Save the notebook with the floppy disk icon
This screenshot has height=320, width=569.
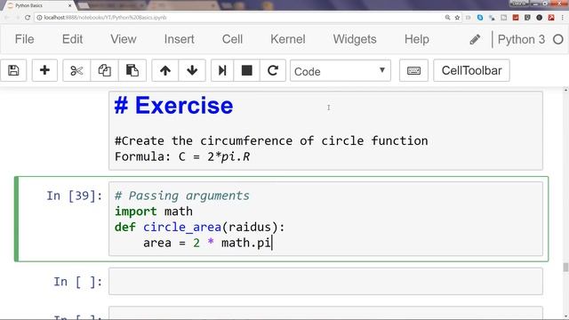13,70
